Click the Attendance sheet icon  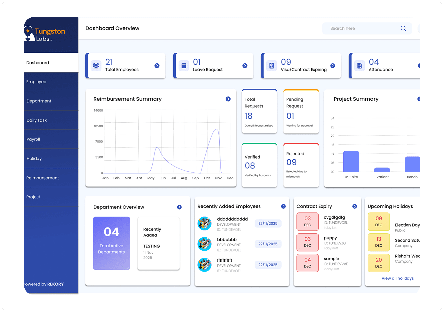(360, 66)
